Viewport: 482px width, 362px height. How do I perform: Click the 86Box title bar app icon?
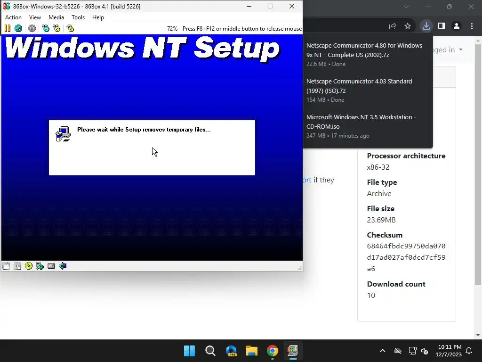click(7, 6)
